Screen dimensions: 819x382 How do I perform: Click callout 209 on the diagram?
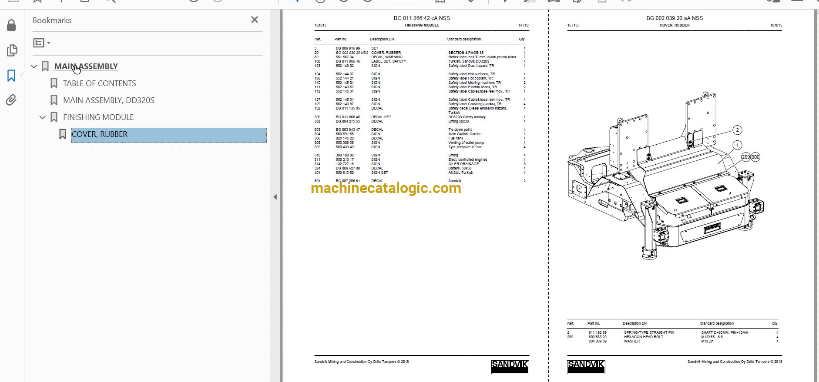pos(746,157)
